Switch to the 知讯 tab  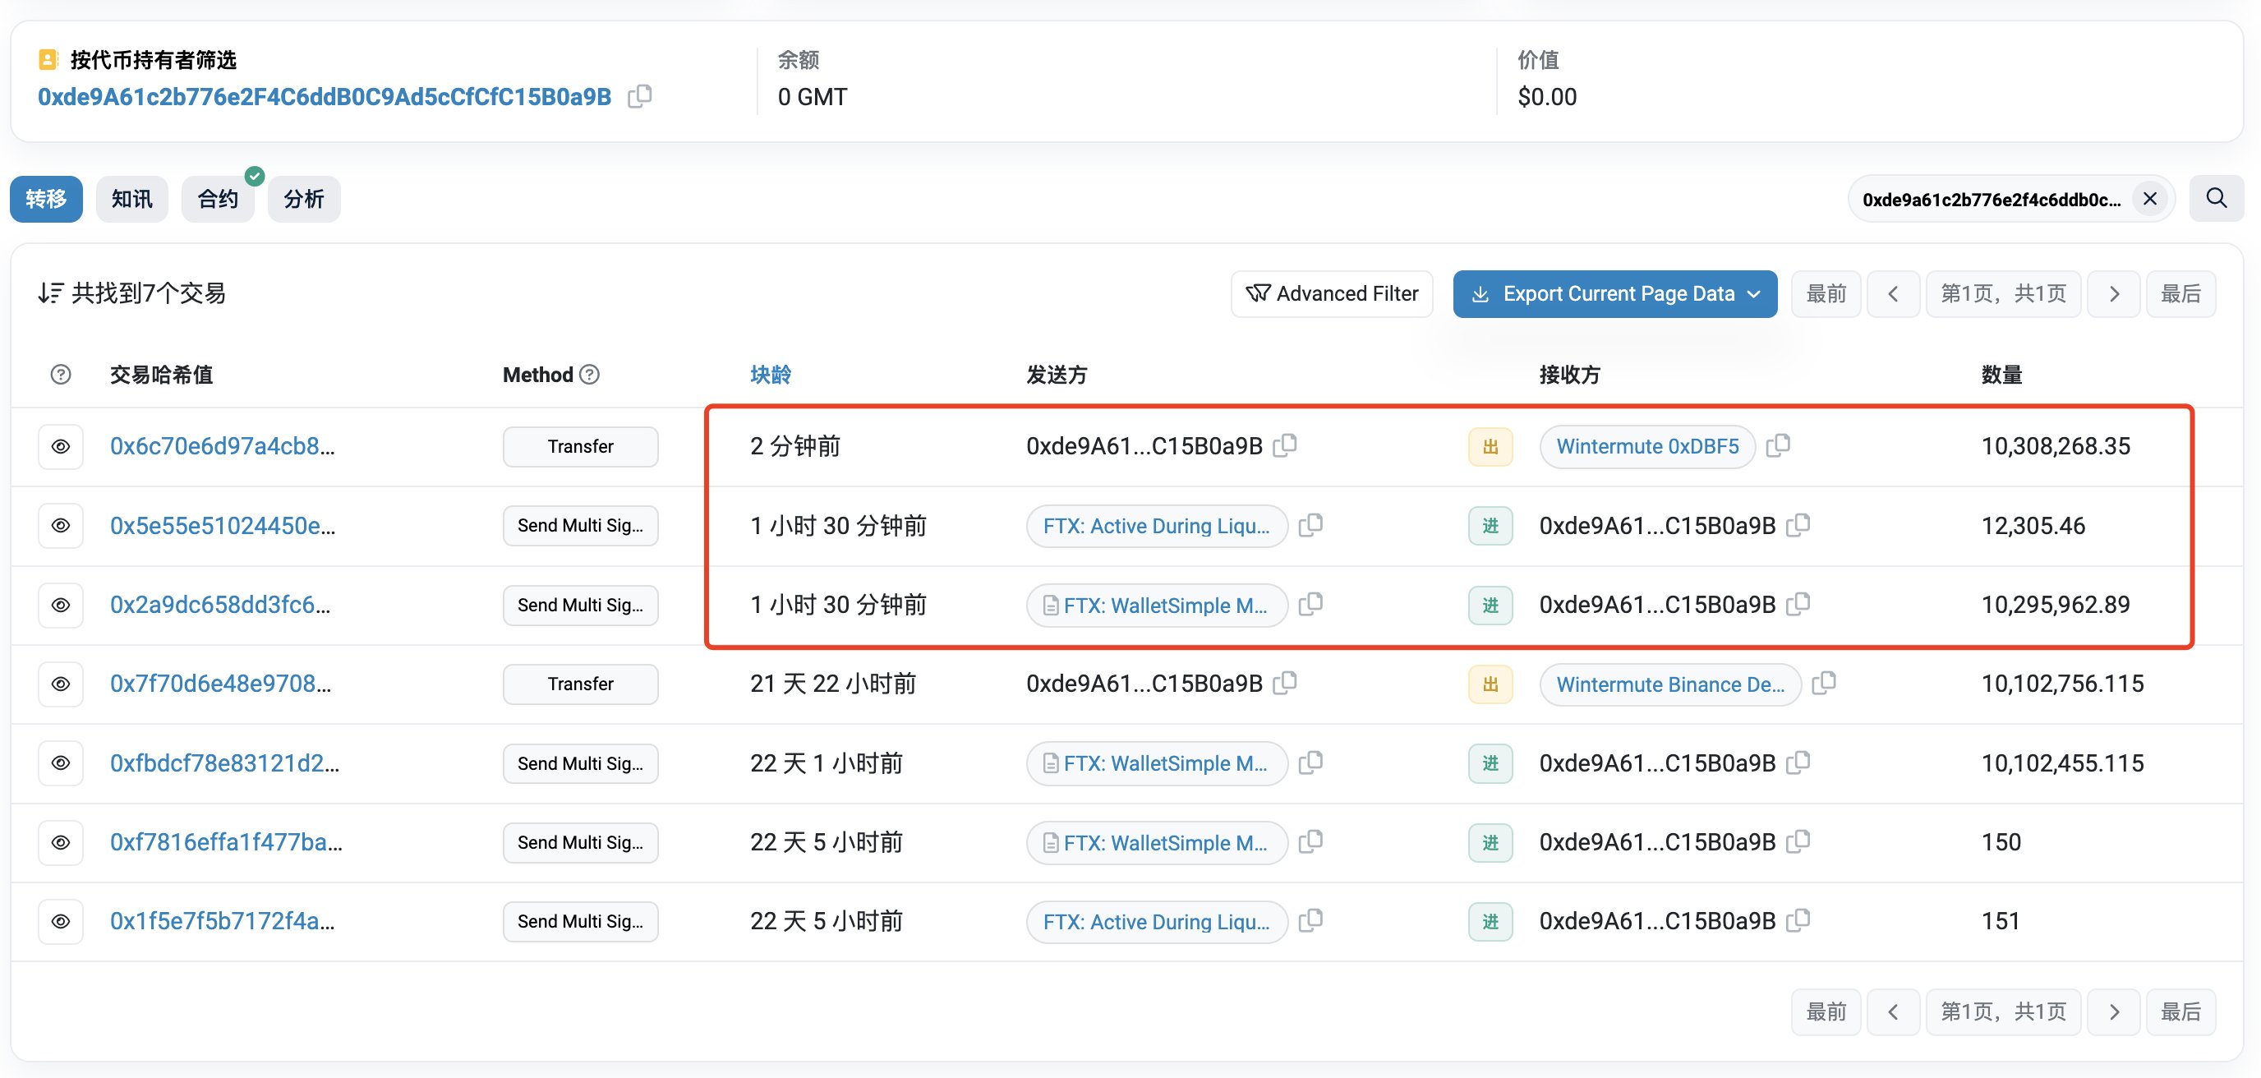pyautogui.click(x=131, y=198)
